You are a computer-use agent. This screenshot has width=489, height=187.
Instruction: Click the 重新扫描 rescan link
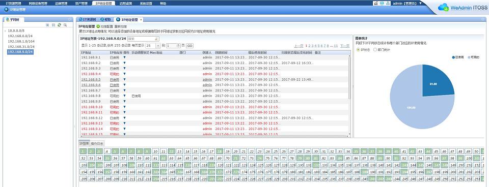pyautogui.click(x=121, y=27)
